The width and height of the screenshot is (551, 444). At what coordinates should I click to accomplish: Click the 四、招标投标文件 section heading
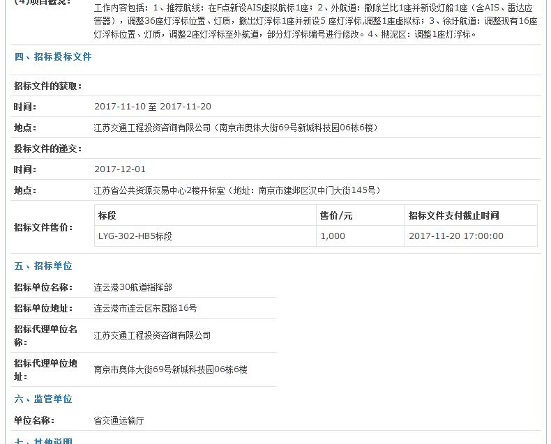click(53, 57)
